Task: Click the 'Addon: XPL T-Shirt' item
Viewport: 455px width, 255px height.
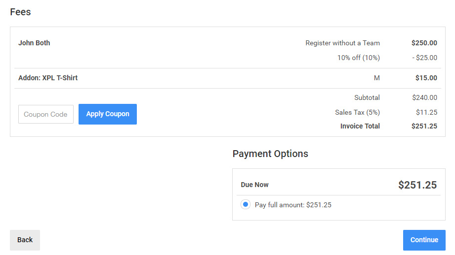Action: [x=48, y=78]
